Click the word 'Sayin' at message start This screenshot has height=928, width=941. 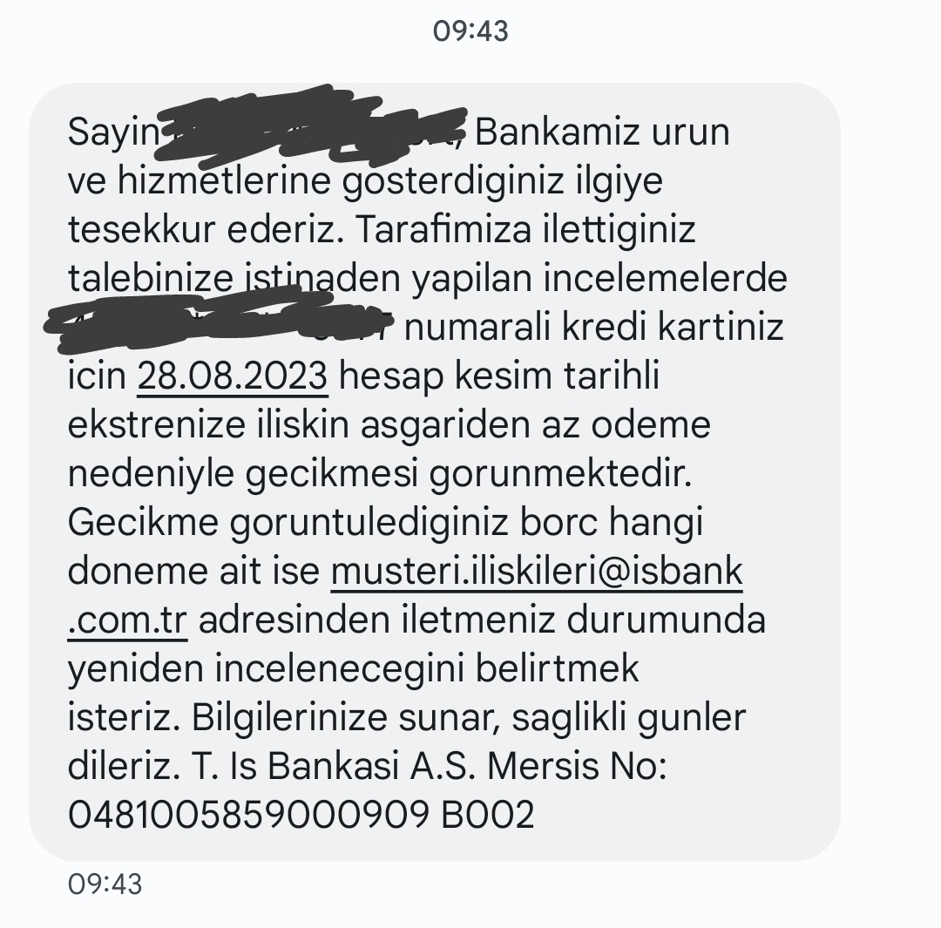coord(112,133)
